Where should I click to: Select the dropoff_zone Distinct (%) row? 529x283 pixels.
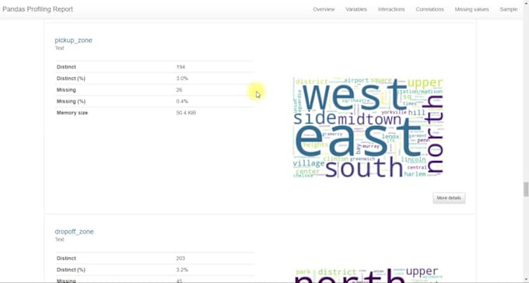click(x=155, y=270)
